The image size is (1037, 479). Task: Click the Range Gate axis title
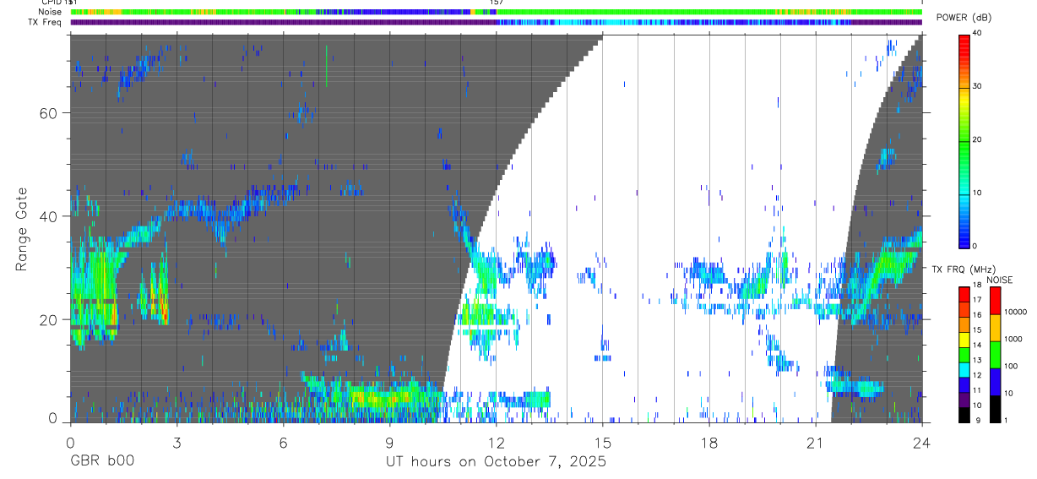click(x=21, y=228)
